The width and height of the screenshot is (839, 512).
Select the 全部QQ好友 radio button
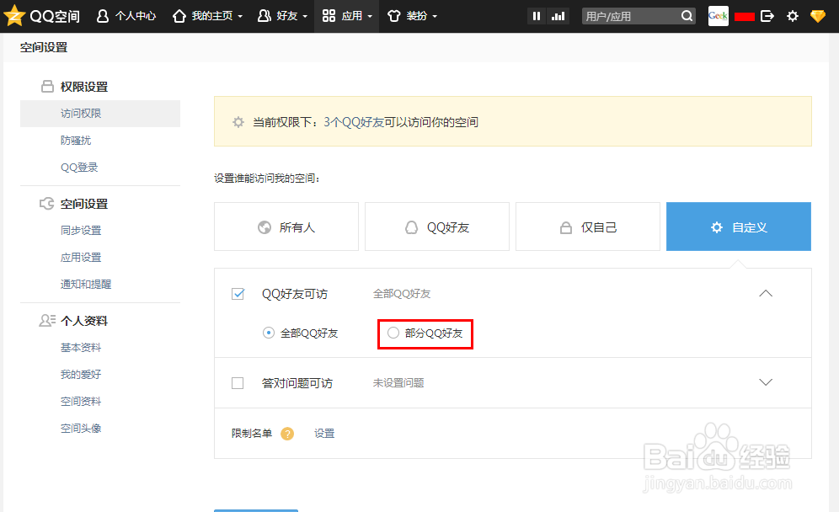(269, 333)
